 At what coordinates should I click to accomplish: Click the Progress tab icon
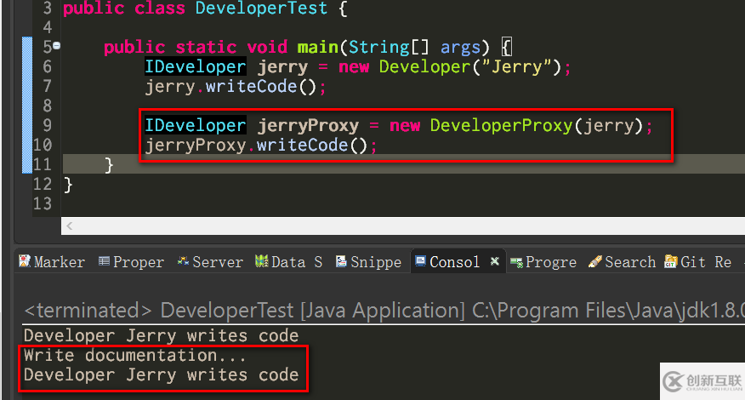[516, 262]
